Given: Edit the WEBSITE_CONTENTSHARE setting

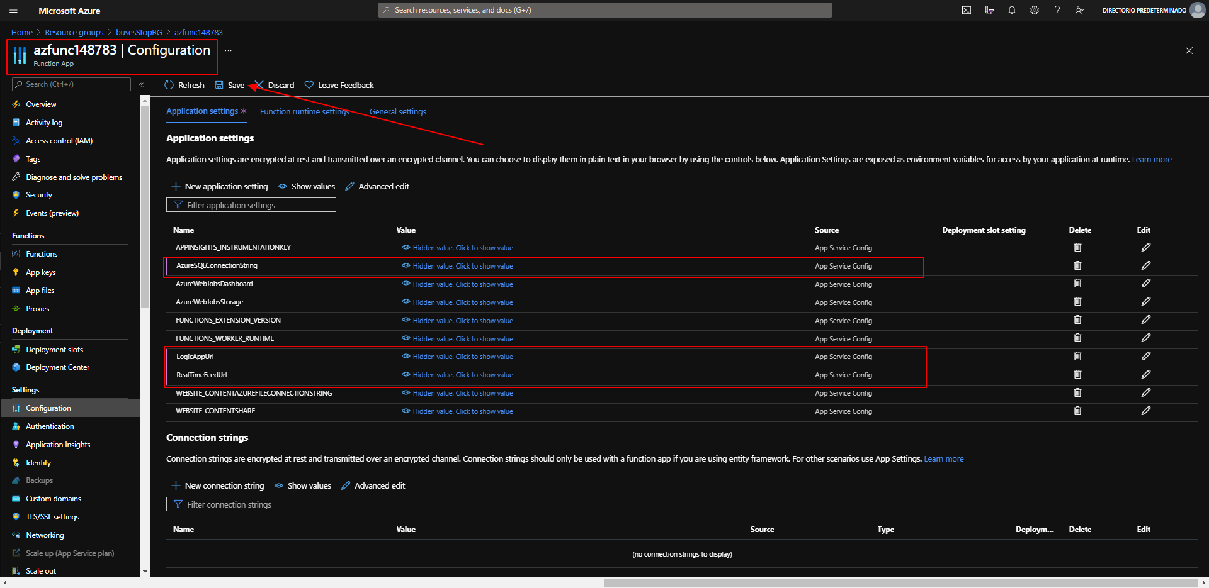Looking at the screenshot, I should [1146, 411].
